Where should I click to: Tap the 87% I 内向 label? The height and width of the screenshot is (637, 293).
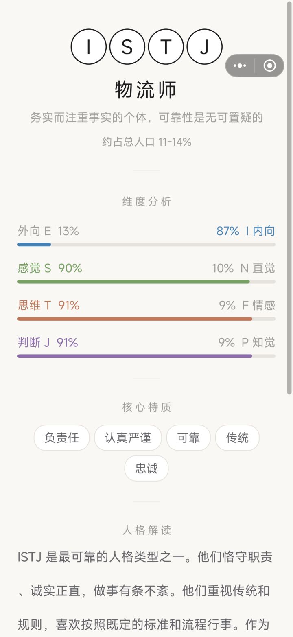(246, 231)
